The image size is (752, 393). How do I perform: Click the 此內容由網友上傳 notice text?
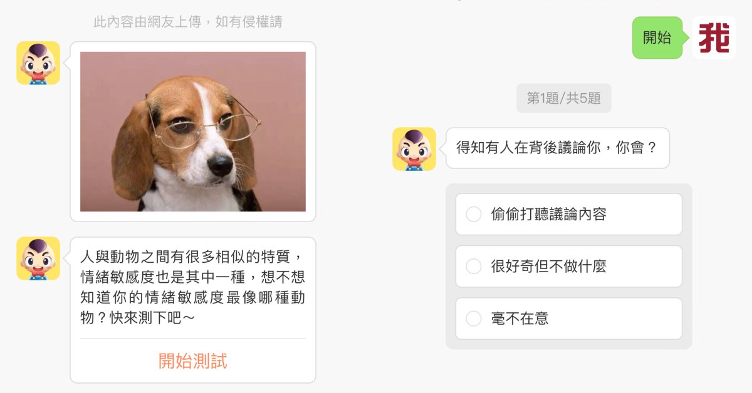point(188,22)
